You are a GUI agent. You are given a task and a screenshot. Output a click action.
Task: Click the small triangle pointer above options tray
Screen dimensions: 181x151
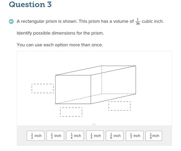(94, 124)
